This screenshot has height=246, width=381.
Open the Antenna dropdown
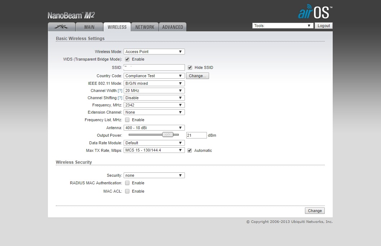(x=154, y=128)
